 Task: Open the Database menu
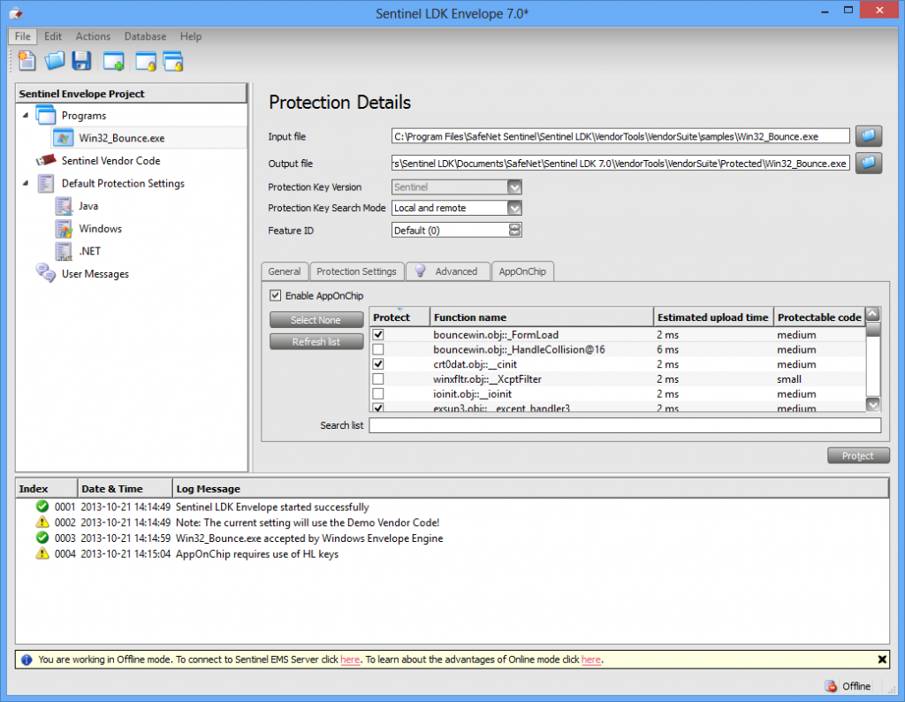tap(146, 36)
